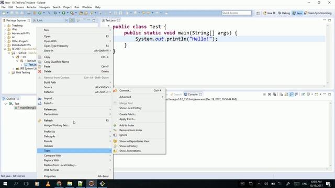Click VLC cone taskbar icon

pos(48,184)
